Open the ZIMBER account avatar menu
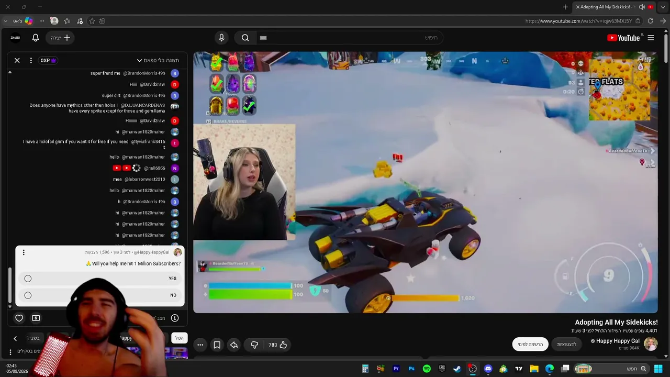The height and width of the screenshot is (377, 670). coord(15,38)
